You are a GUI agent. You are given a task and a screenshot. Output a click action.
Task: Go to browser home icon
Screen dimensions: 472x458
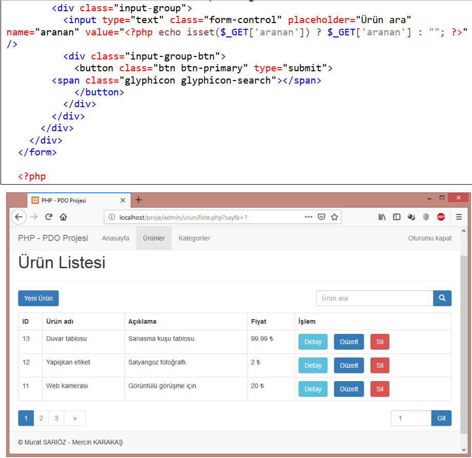63,217
